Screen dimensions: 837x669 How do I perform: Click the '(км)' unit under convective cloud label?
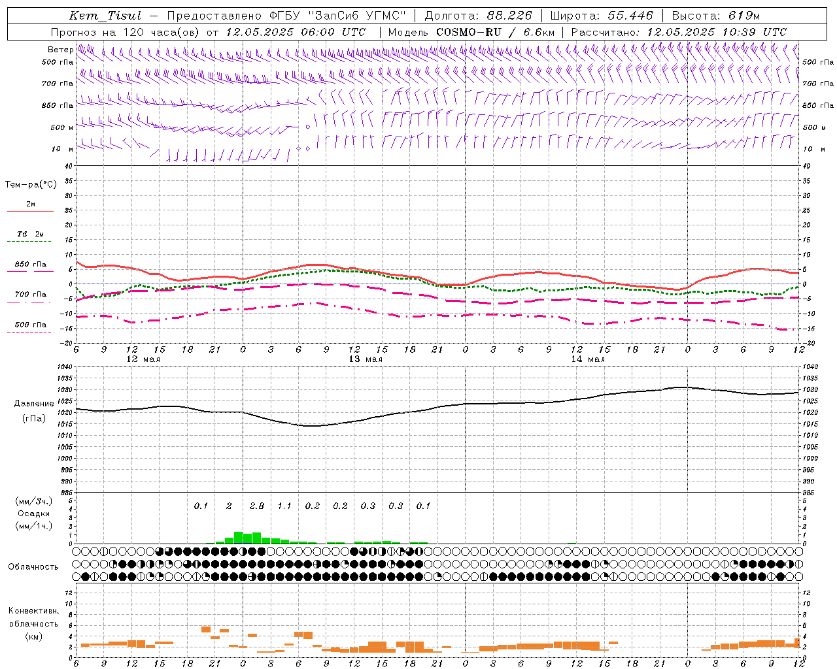pyautogui.click(x=34, y=636)
